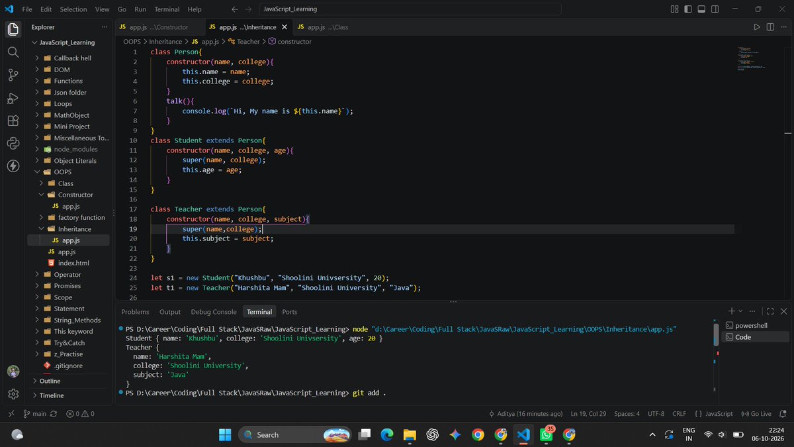
Task: Switch to the app.js Class editor tab
Action: tap(323, 27)
